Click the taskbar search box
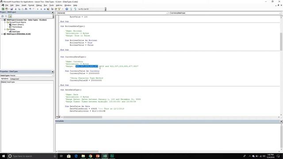Viewport: 283px width, 159px height. (x=32, y=156)
